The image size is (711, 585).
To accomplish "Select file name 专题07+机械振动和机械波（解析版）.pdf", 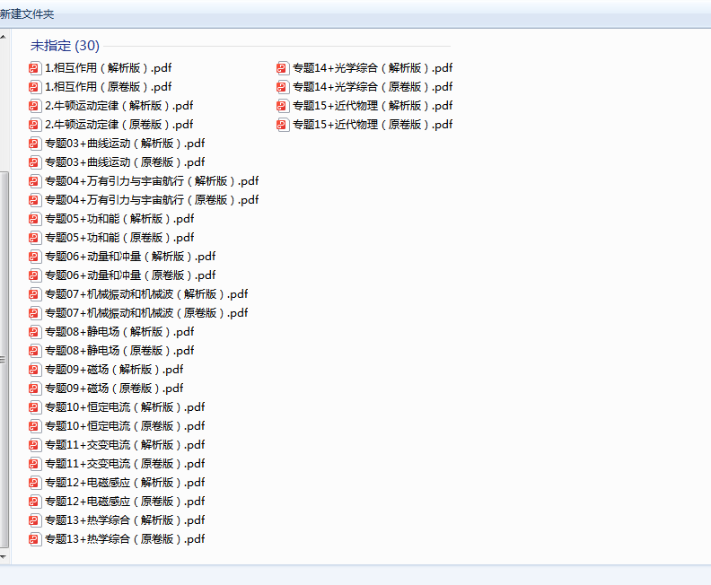I will tap(146, 294).
